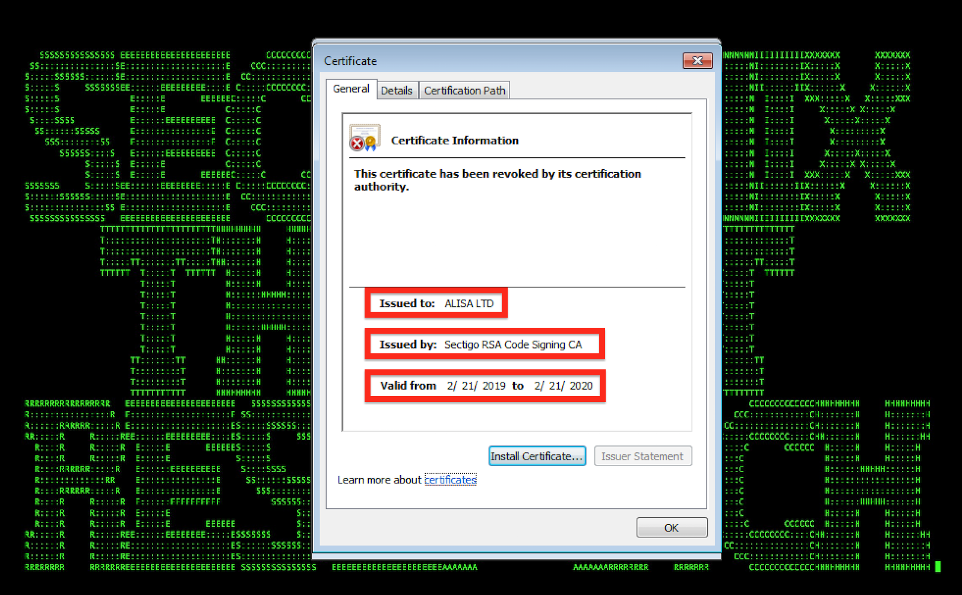Open the certificates help link
962x595 pixels.
click(450, 480)
